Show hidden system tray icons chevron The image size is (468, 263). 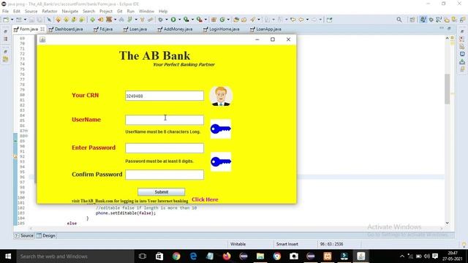[402, 256]
